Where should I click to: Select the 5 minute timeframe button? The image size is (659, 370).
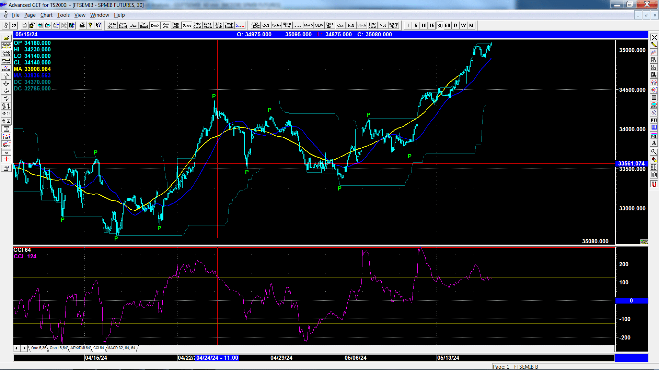point(416,25)
